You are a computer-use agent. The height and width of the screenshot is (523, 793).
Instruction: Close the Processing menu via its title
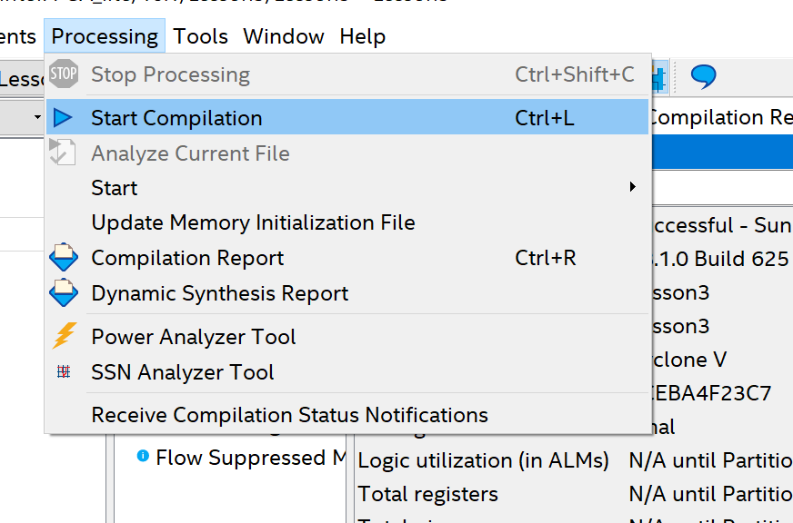pyautogui.click(x=105, y=36)
